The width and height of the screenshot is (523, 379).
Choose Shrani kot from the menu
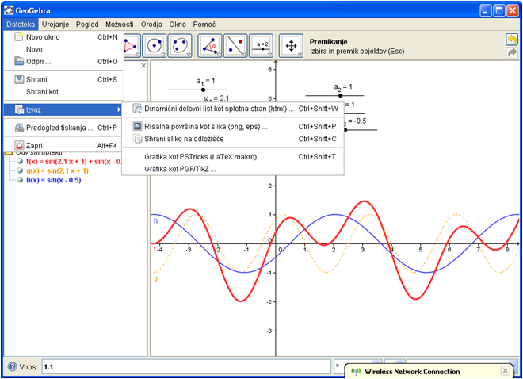[63, 91]
